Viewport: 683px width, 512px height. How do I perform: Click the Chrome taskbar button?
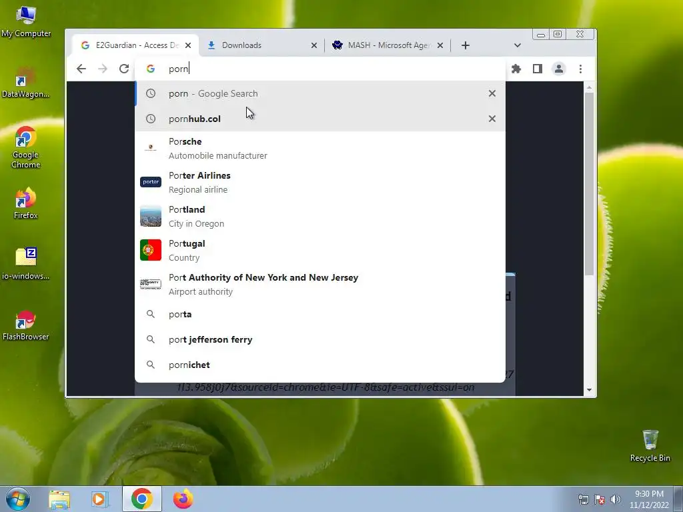[141, 499]
